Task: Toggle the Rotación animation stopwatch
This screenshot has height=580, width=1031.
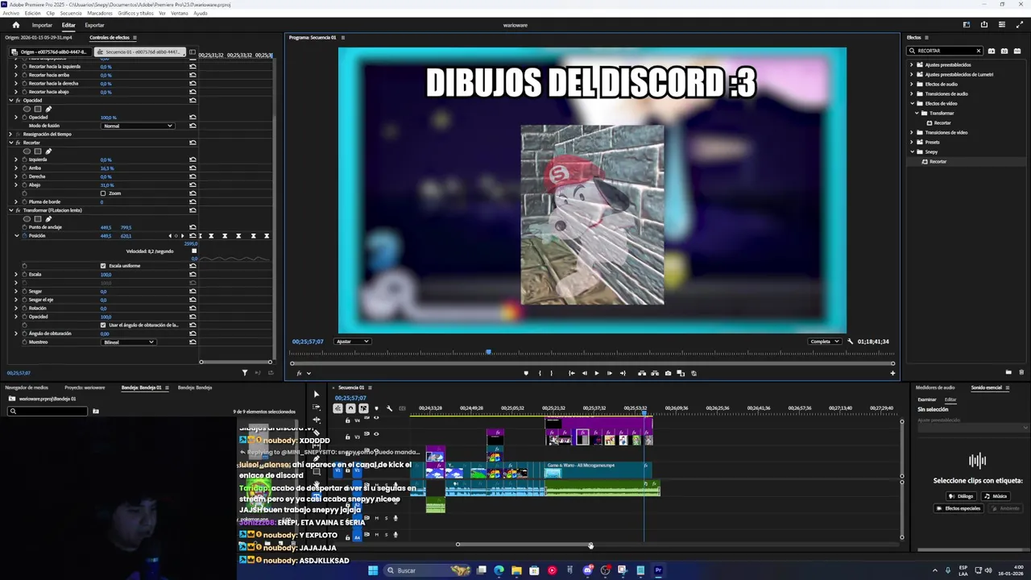Action: coord(24,309)
